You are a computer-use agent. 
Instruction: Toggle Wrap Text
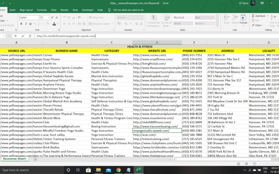[96, 18]
